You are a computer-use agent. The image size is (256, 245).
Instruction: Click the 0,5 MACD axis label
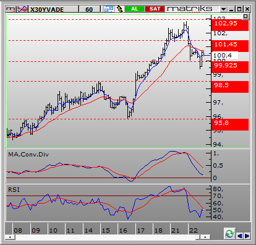click(218, 166)
